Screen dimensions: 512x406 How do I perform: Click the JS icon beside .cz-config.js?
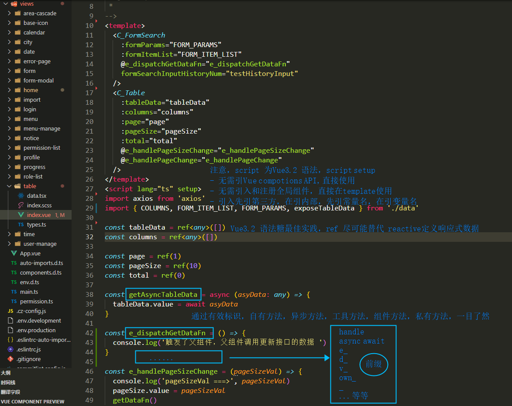pos(10,311)
